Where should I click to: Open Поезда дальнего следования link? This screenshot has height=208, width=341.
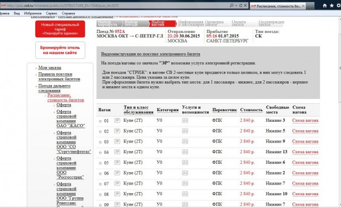(x=54, y=88)
